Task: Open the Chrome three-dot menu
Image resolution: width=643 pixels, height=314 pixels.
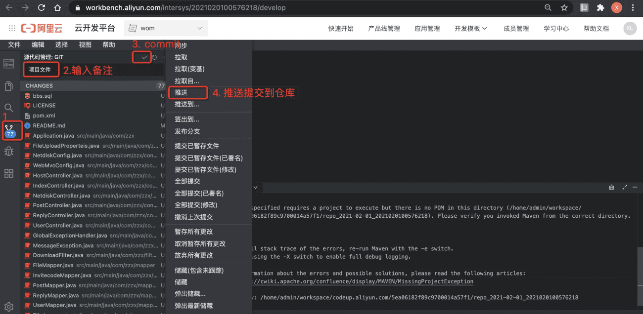Action: tap(633, 8)
